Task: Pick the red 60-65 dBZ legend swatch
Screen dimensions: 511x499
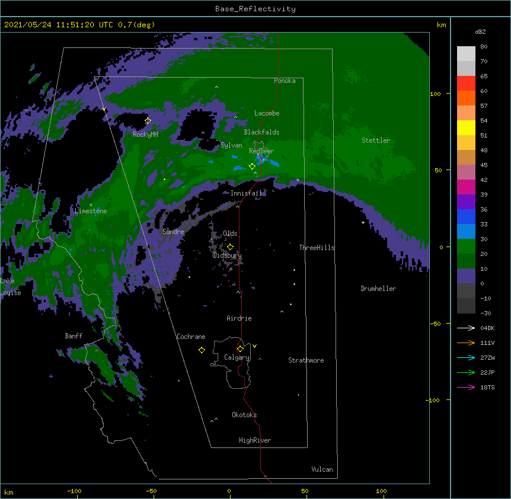Action: [466, 84]
